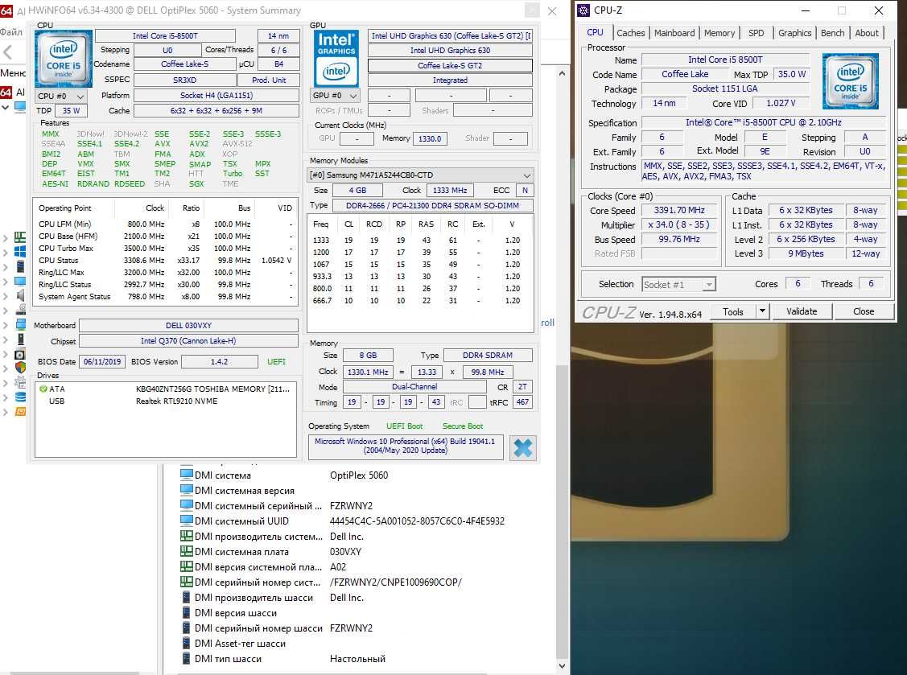Image resolution: width=907 pixels, height=675 pixels.
Task: Click the Intel Core i5 logo in CPU-Z
Action: point(851,81)
